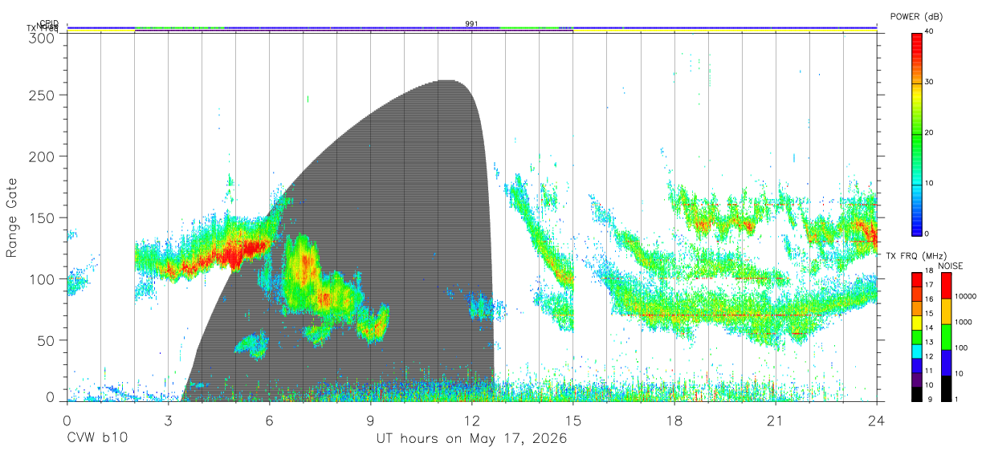This screenshot has height=455, width=986.
Task: Click the "250" range gate tick label
Action: pos(43,95)
